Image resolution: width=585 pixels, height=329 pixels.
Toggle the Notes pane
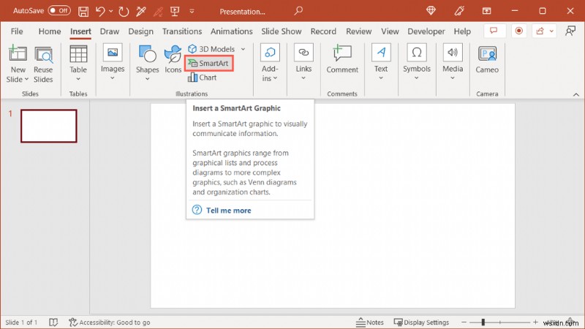(x=369, y=322)
